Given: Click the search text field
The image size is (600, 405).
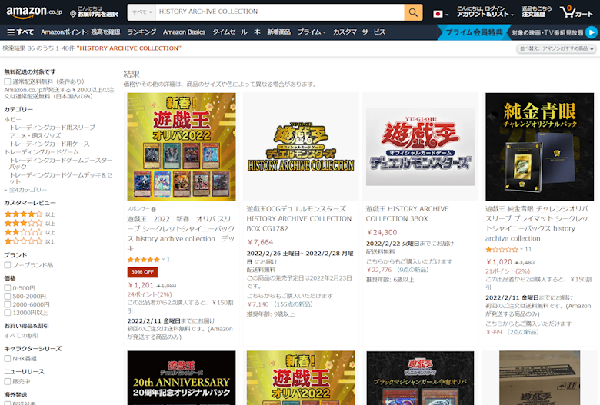Looking at the screenshot, I should (x=280, y=12).
